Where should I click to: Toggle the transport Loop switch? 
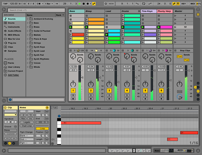(x=144, y=4)
